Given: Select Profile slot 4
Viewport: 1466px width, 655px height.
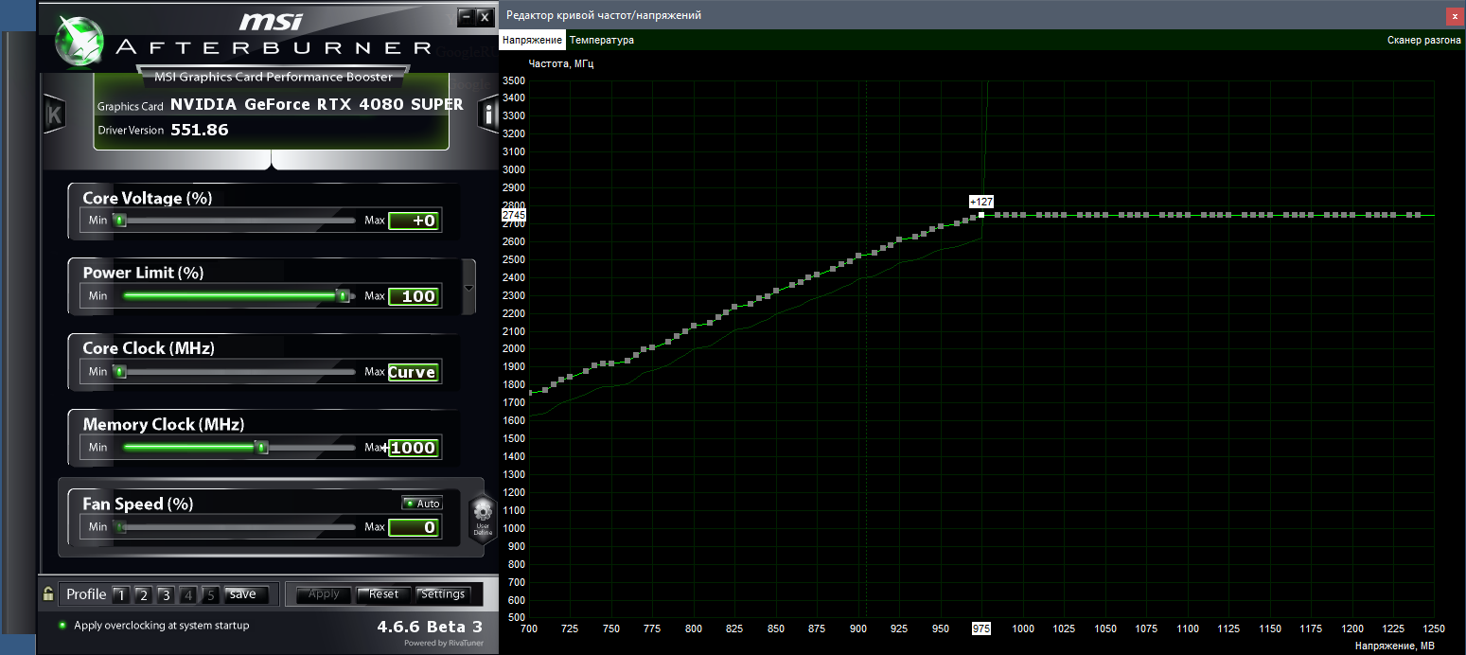Looking at the screenshot, I should (188, 595).
